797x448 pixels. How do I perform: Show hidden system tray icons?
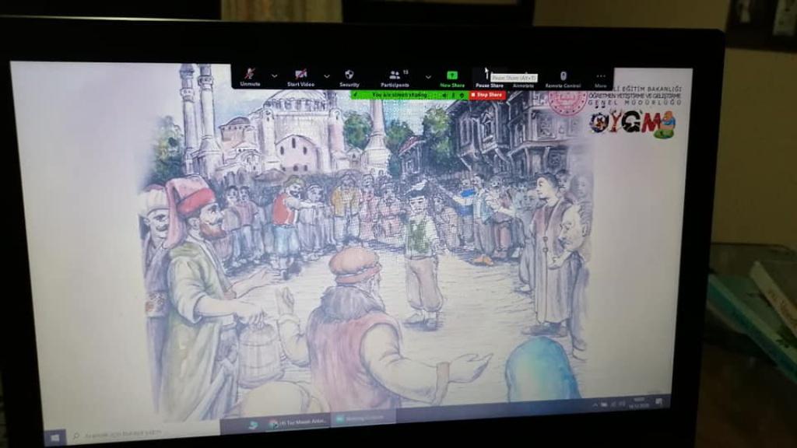(595, 404)
